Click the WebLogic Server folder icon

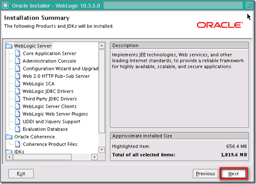tap(9, 46)
